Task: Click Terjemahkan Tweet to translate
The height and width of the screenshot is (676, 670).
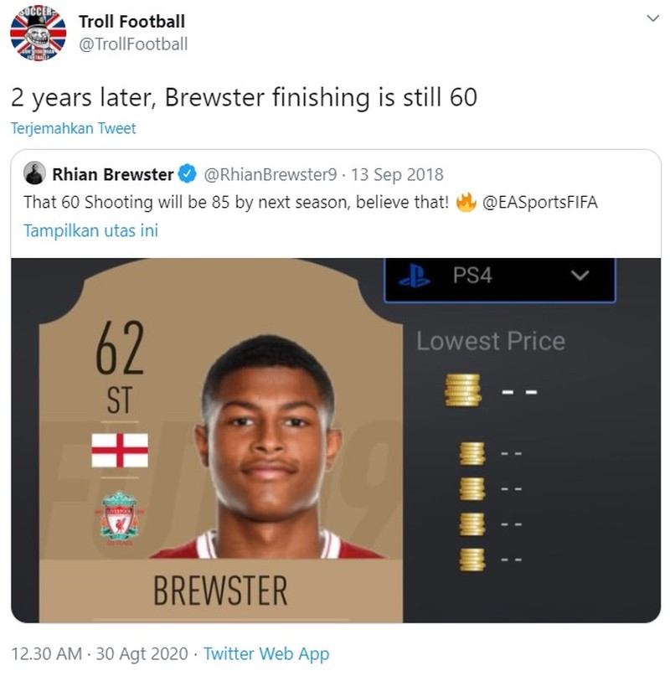Action: (73, 128)
